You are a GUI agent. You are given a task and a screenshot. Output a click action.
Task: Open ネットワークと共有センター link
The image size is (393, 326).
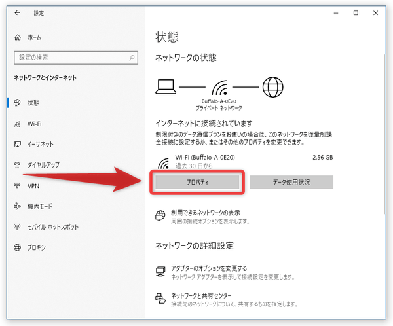pyautogui.click(x=201, y=296)
